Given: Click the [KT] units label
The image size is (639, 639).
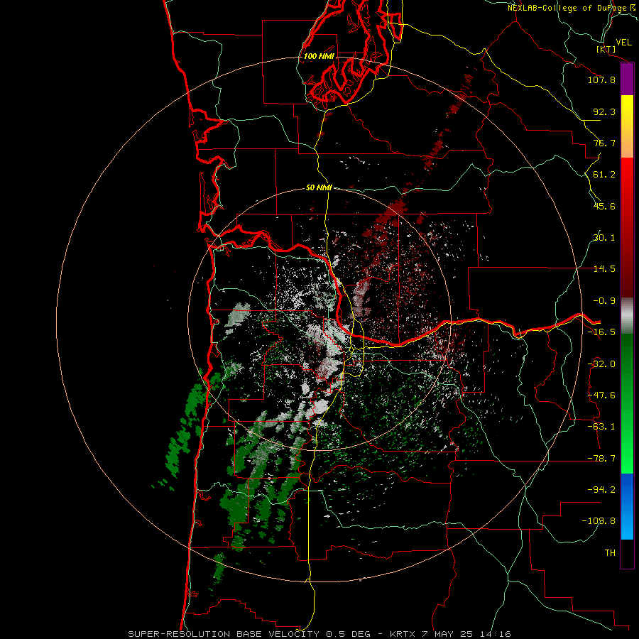Looking at the screenshot, I should pyautogui.click(x=606, y=49).
